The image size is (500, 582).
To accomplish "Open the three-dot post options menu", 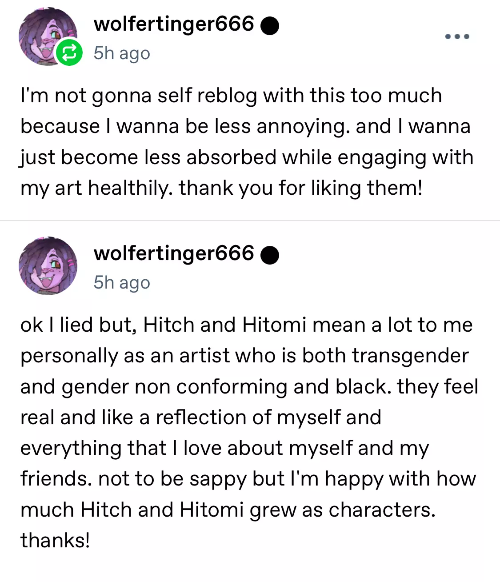I will tap(457, 36).
